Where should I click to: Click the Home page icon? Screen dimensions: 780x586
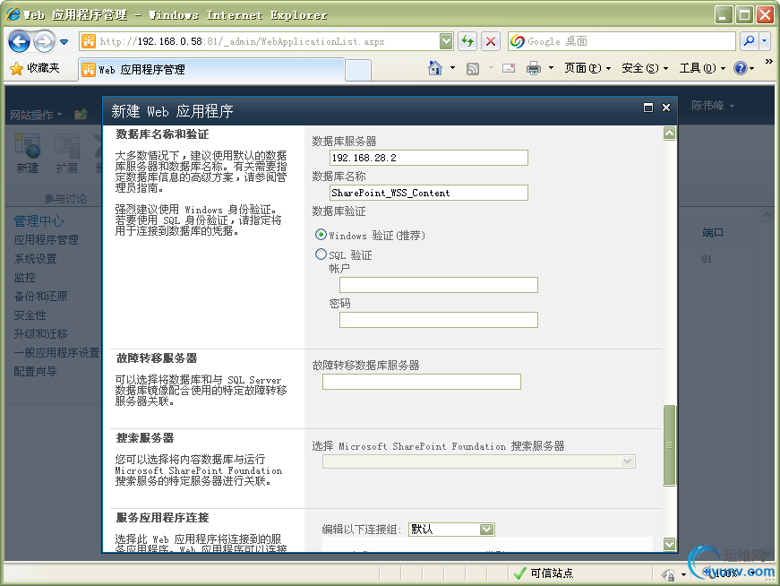click(435, 68)
